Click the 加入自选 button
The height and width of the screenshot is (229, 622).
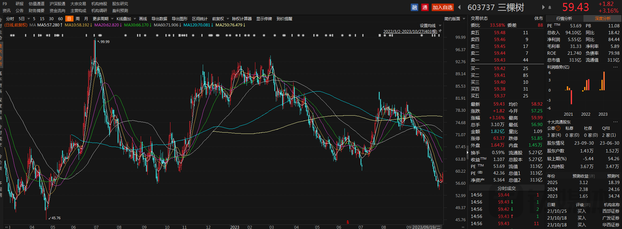(443, 7)
